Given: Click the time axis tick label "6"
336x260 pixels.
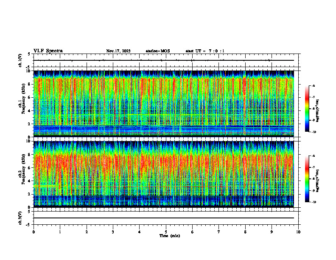Looking at the screenshot, I should (x=193, y=232).
